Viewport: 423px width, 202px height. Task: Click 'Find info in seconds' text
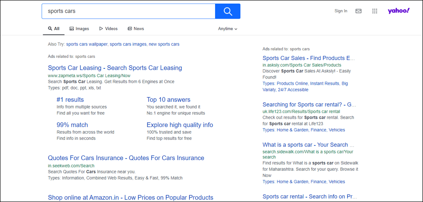click(x=76, y=138)
